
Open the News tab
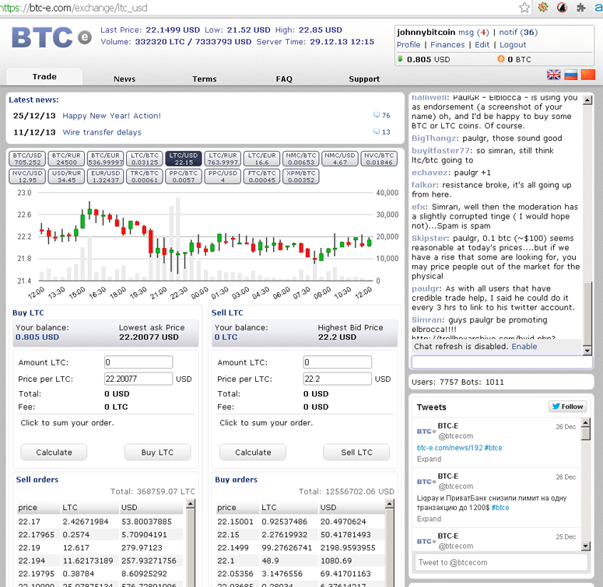pyautogui.click(x=124, y=79)
